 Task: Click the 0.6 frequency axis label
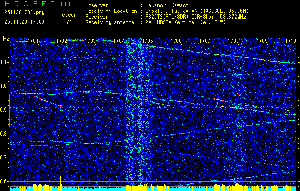[4, 181]
